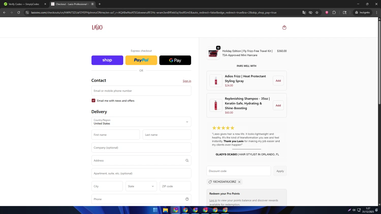Click the Sign in link

(x=187, y=81)
